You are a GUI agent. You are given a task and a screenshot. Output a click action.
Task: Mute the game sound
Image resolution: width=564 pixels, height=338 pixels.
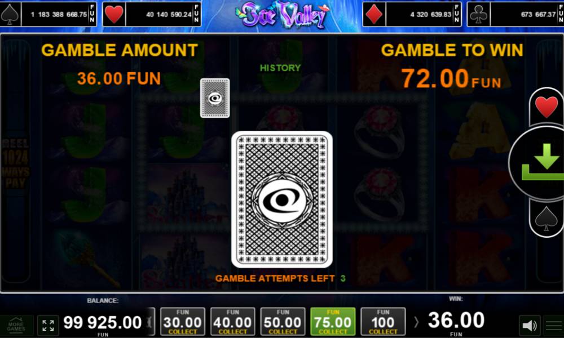point(530,326)
